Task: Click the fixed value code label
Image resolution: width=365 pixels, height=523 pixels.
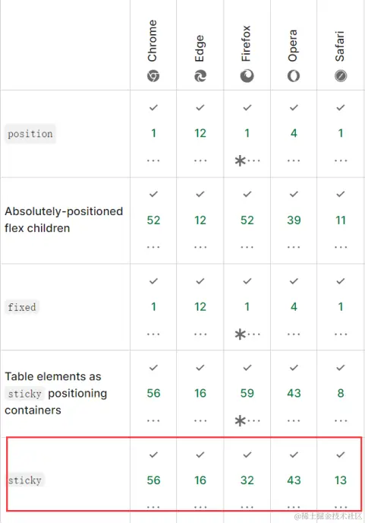Action: click(22, 307)
